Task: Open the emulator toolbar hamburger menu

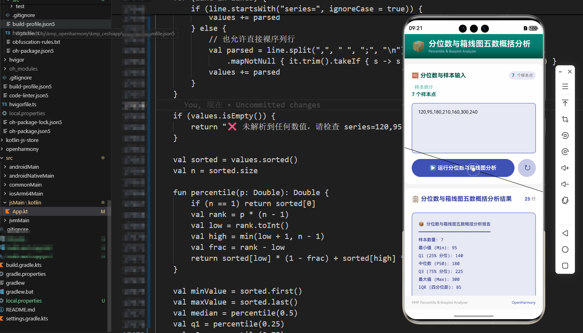Action: click(x=565, y=86)
